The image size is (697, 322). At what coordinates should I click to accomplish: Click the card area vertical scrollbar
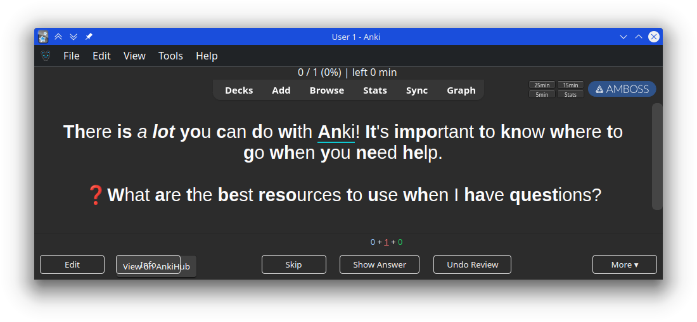pyautogui.click(x=657, y=156)
